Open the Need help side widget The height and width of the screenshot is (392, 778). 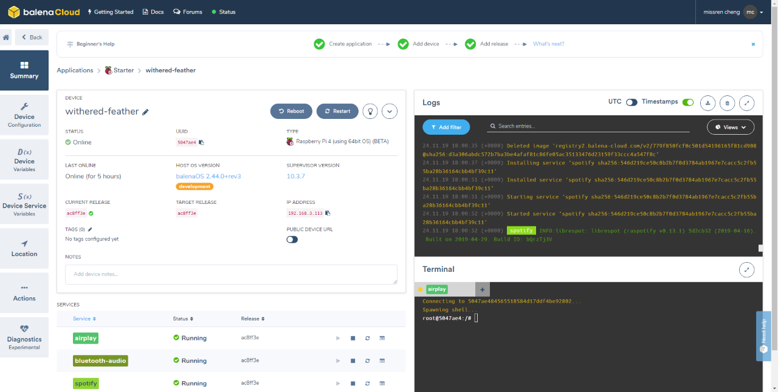point(763,336)
